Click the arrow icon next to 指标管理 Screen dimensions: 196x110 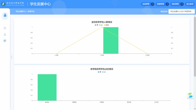[182, 4]
